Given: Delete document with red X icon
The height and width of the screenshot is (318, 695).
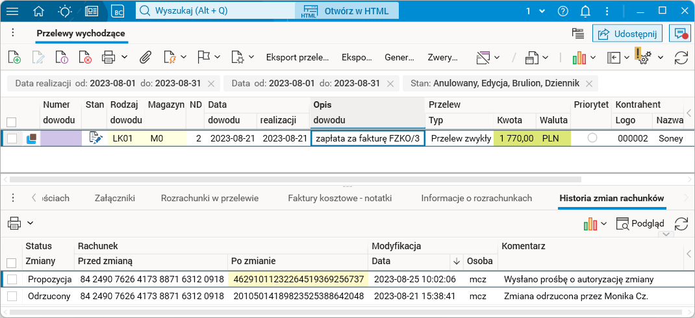Looking at the screenshot, I should point(85,57).
